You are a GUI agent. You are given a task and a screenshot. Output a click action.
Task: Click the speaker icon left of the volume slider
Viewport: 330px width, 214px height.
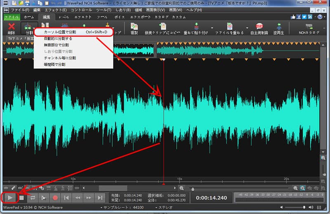pyautogui.click(x=281, y=207)
